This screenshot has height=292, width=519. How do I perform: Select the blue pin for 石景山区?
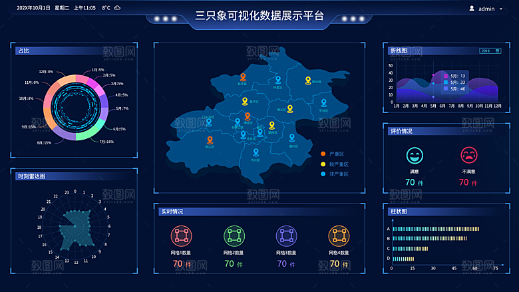pyautogui.click(x=238, y=122)
